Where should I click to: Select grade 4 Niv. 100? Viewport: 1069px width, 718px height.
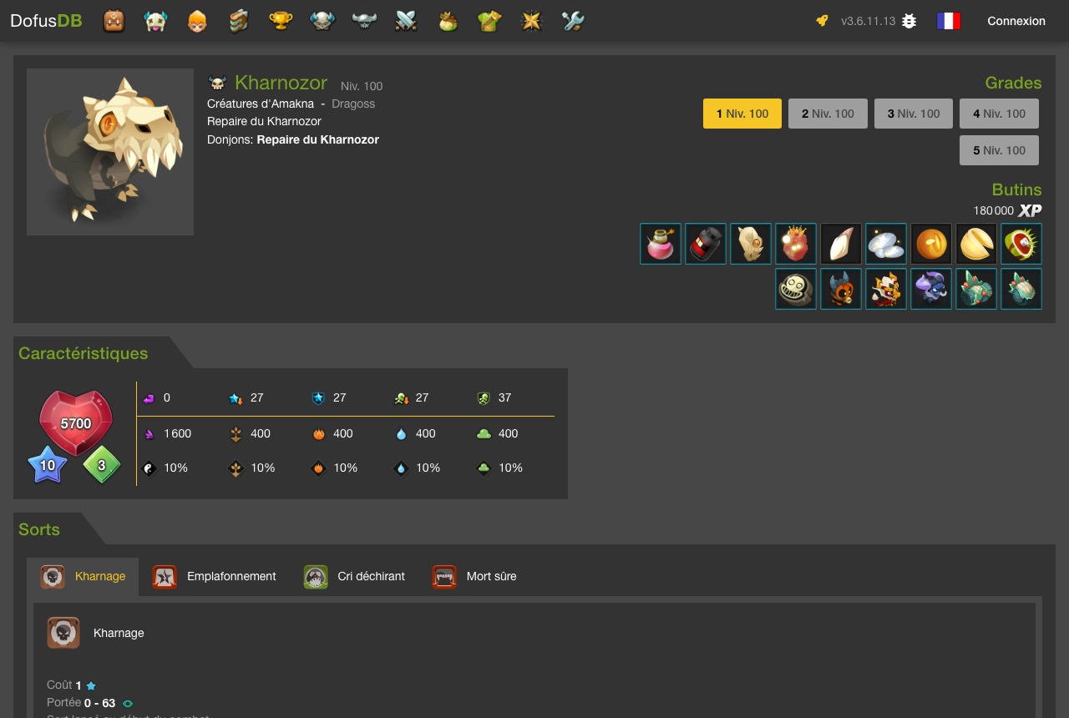(x=999, y=114)
